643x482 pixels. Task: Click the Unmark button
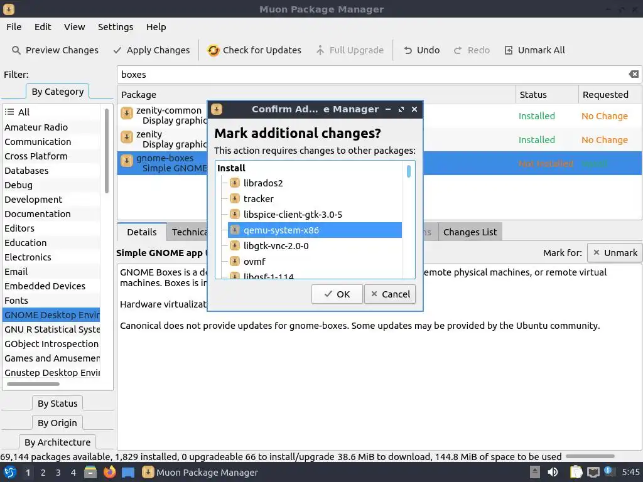pos(614,253)
